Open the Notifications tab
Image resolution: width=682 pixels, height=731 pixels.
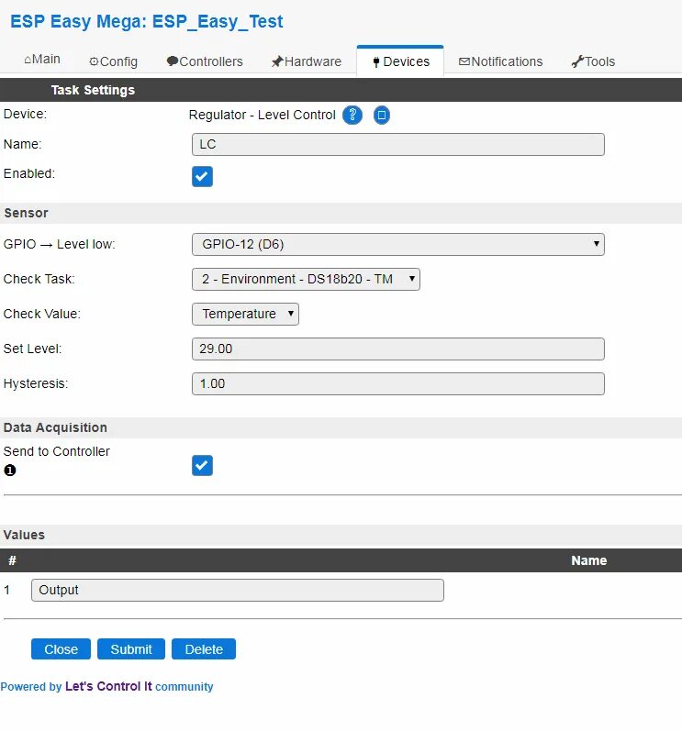(500, 61)
